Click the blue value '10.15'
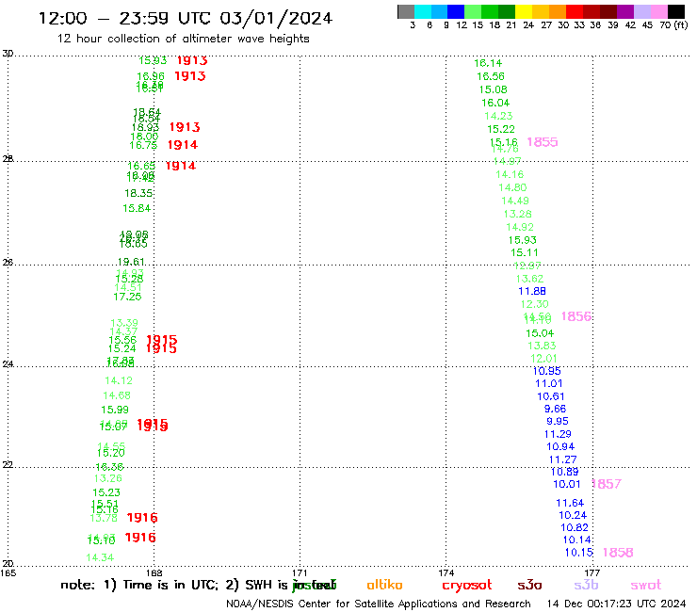 pyautogui.click(x=578, y=553)
